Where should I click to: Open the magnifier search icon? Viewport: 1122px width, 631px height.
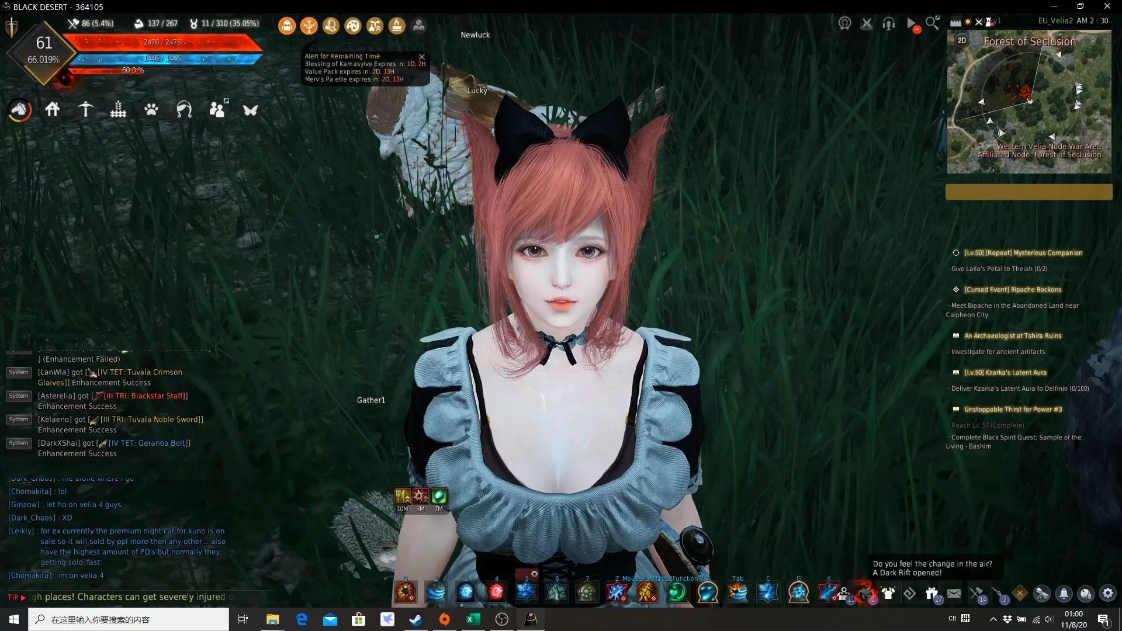click(x=933, y=22)
